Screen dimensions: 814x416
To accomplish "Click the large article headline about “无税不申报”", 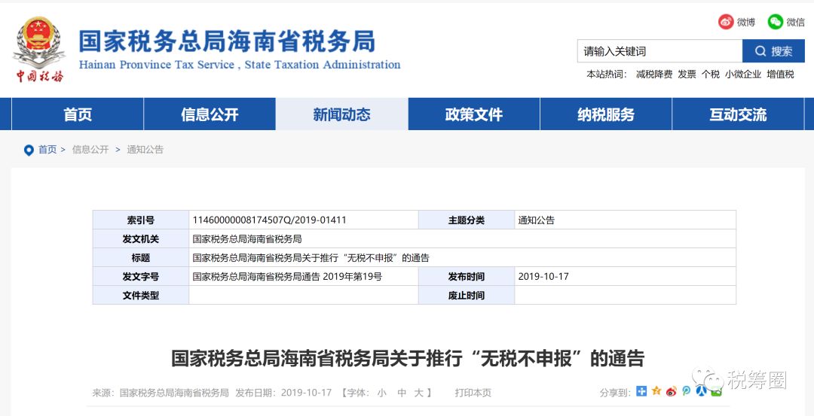I will (x=408, y=359).
